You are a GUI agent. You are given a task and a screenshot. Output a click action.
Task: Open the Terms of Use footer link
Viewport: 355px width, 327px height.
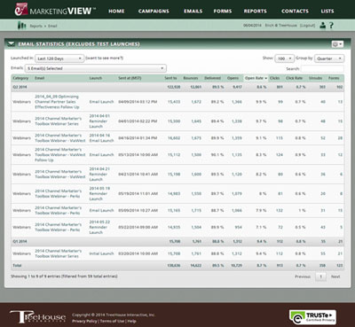click(x=113, y=321)
